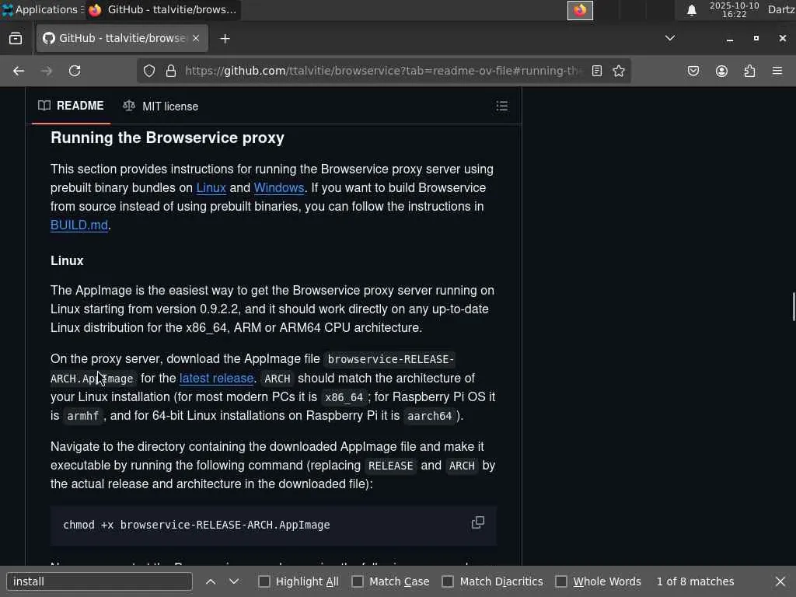The image size is (796, 597).
Task: Open a new tab with plus
Action: point(225,39)
